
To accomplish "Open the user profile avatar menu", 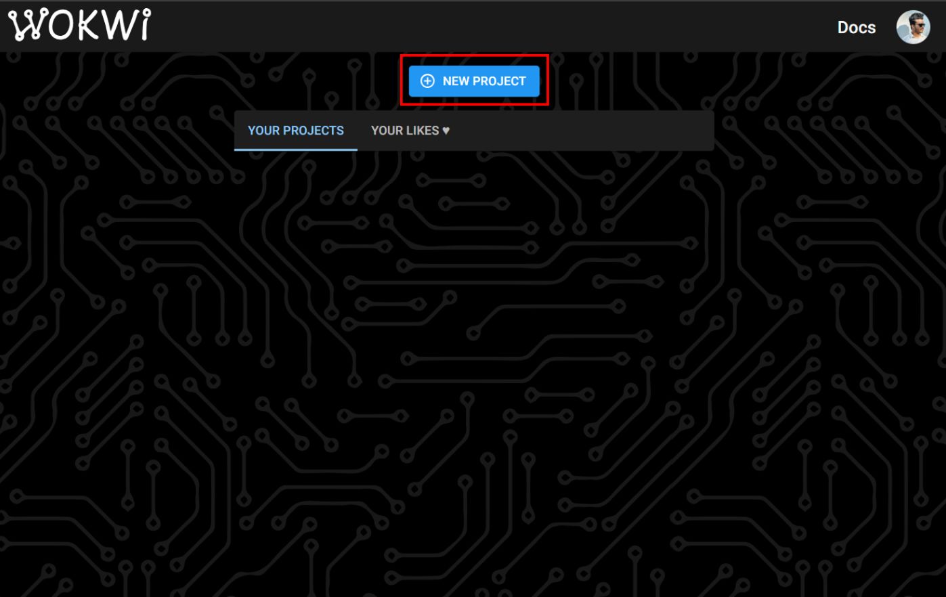I will click(x=913, y=27).
